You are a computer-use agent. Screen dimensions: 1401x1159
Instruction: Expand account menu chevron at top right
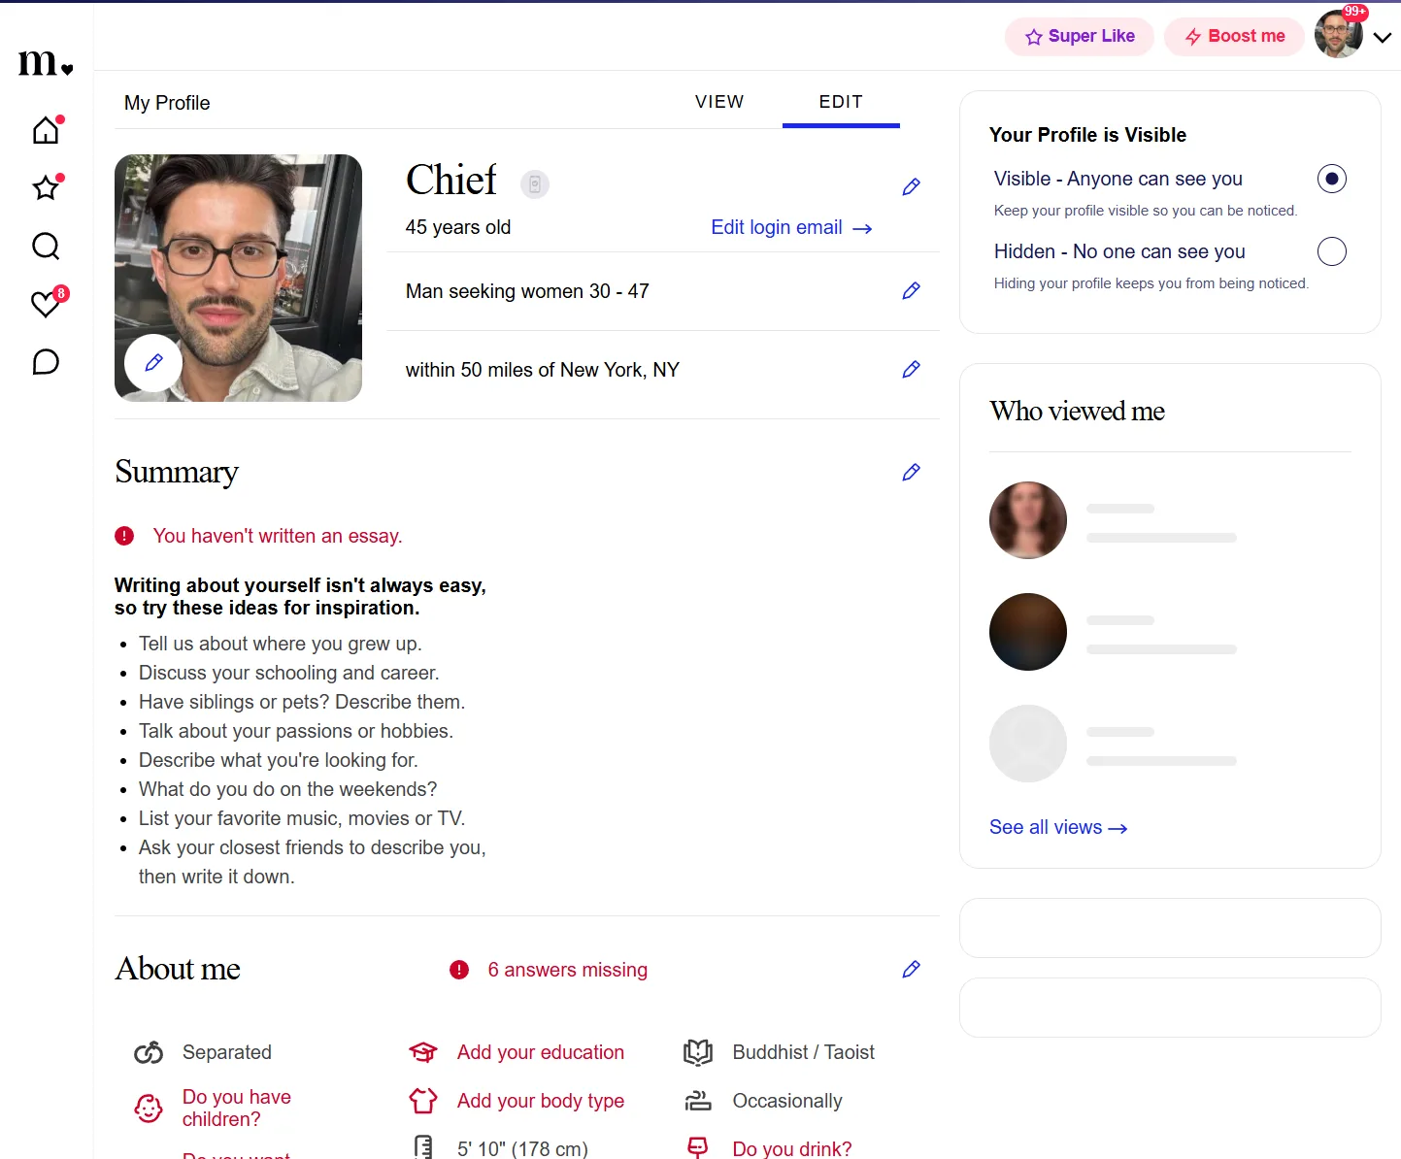tap(1383, 38)
